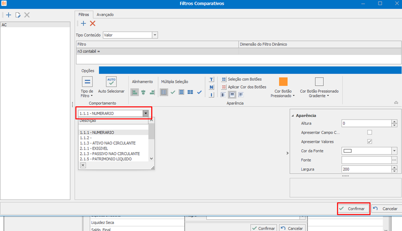Add a filter with the blue plus under the Filtros tab
The height and width of the screenshot is (231, 402).
pos(83,24)
